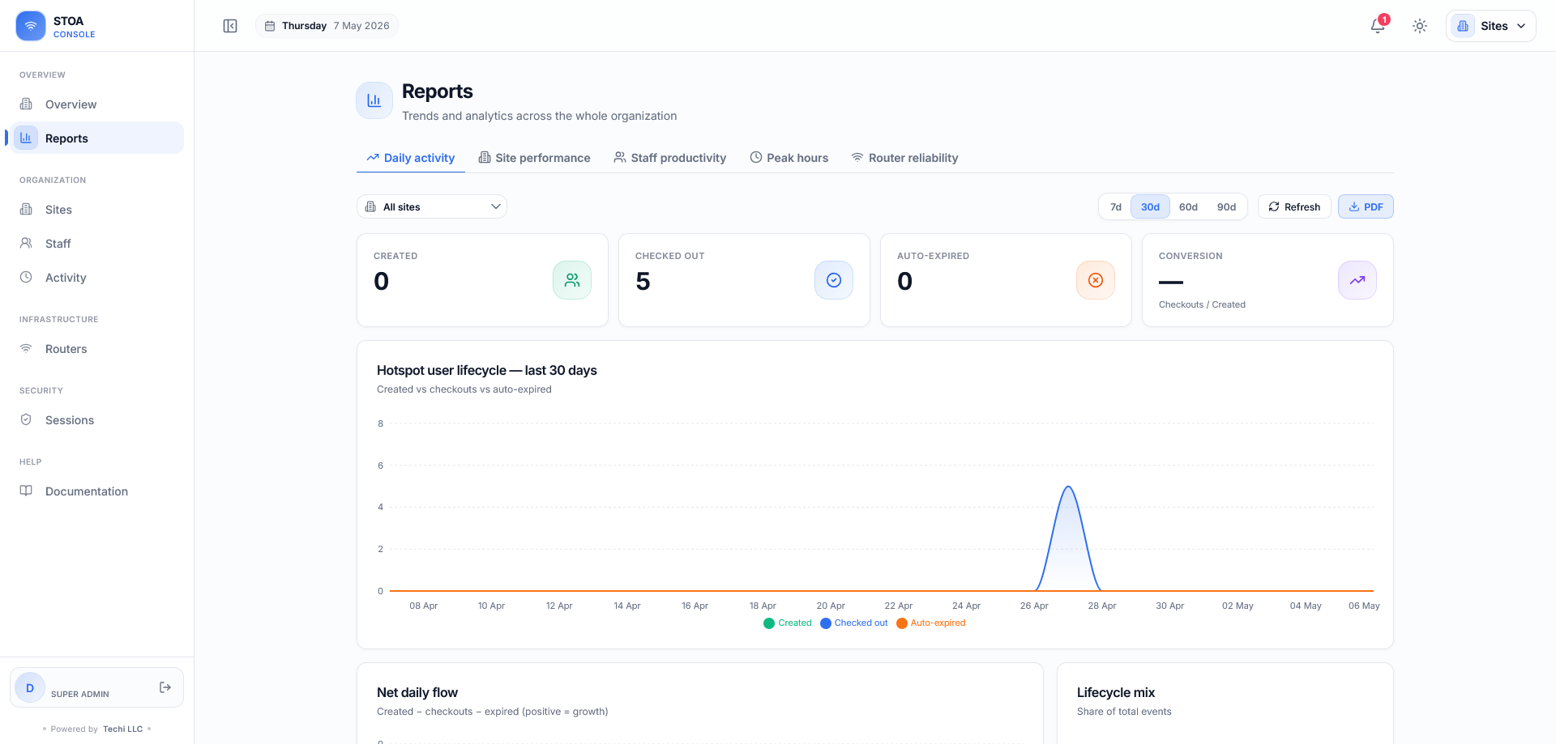Click the Checked out value 5

click(643, 281)
